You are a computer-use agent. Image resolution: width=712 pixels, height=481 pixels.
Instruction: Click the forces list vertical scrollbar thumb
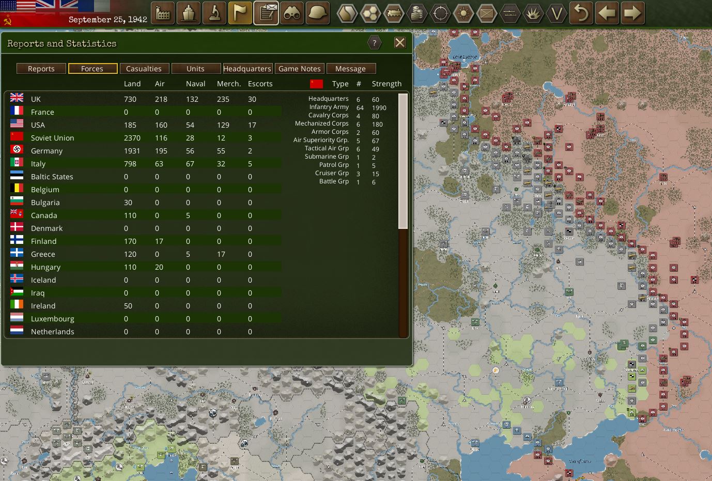point(403,161)
